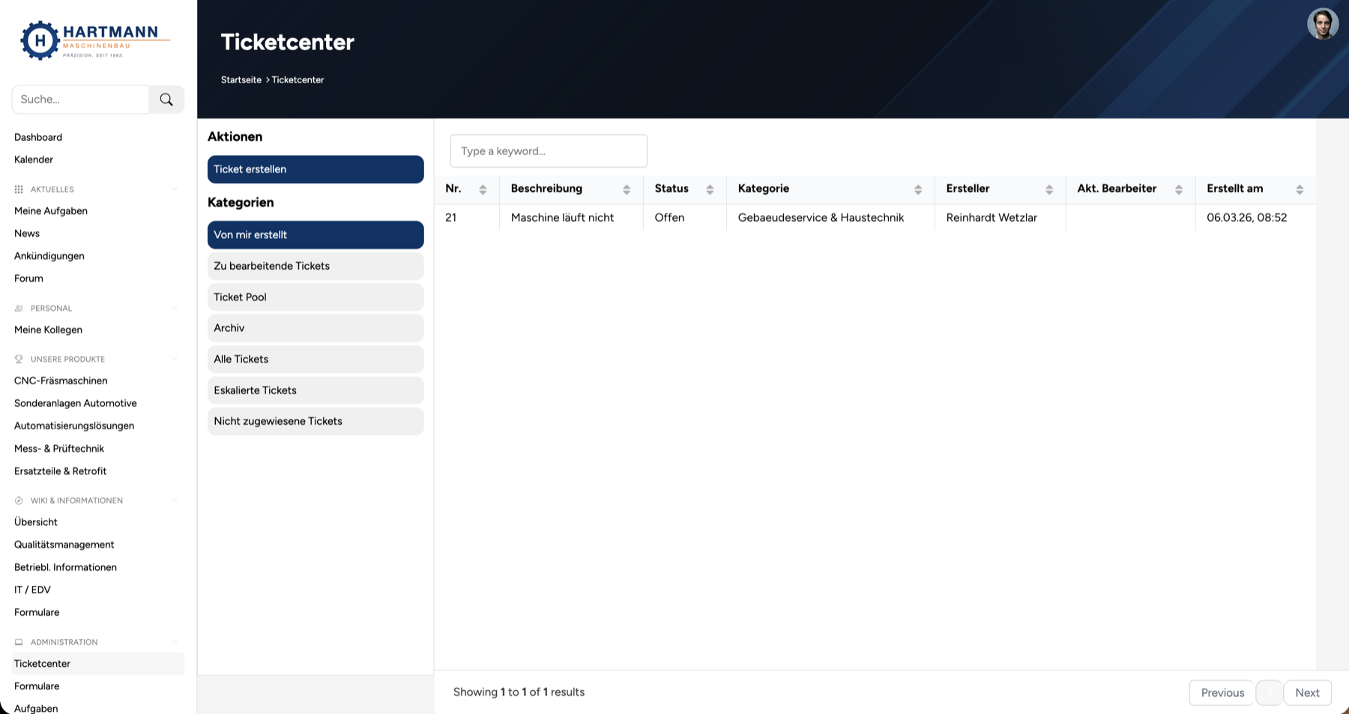Click the Nr. column sort control
This screenshot has width=1349, height=714.
click(x=482, y=189)
